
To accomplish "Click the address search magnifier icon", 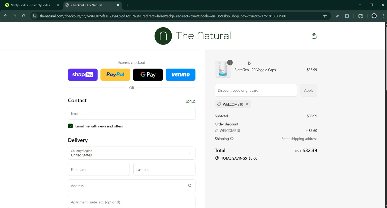I will pos(190,186).
